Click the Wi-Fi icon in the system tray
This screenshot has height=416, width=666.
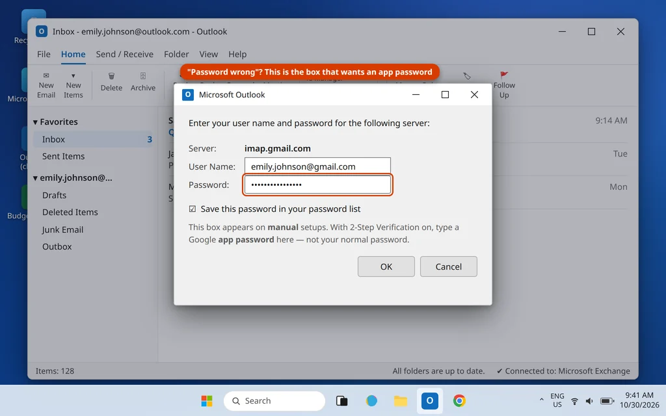click(574, 401)
